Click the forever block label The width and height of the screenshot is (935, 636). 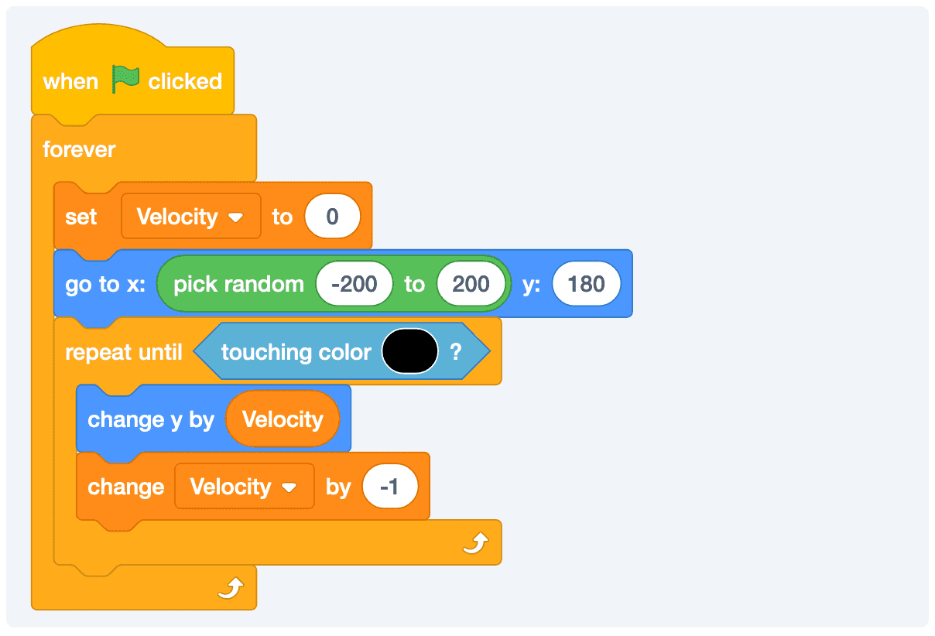click(79, 149)
